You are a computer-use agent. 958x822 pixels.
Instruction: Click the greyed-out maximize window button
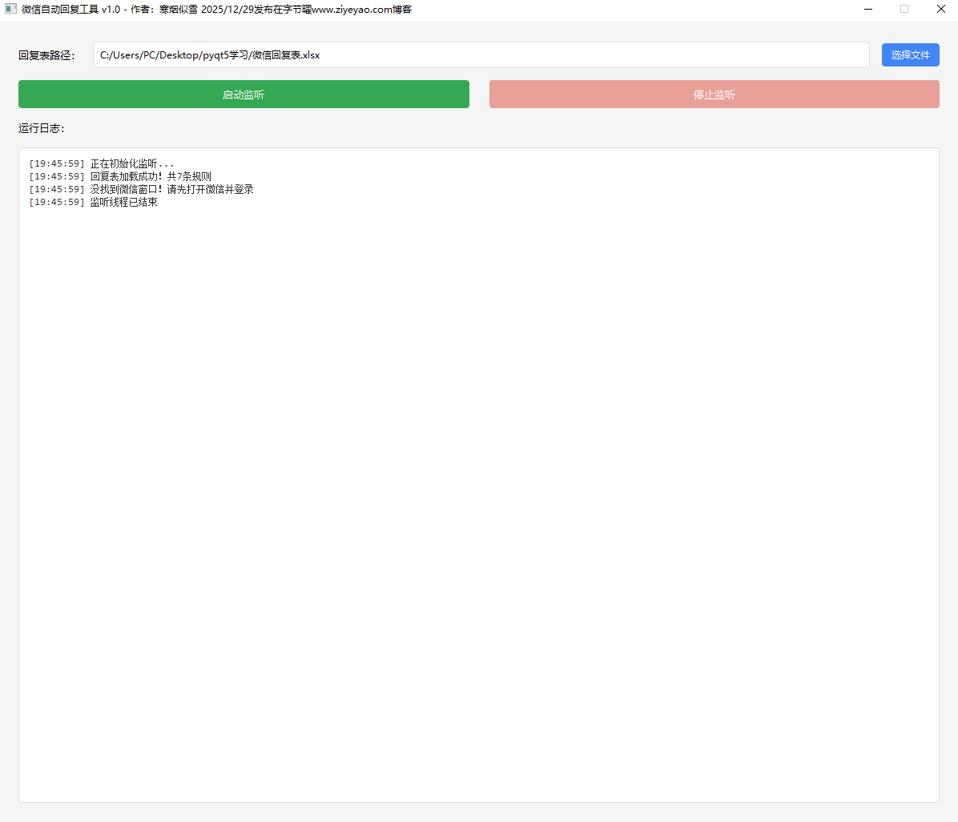904,10
